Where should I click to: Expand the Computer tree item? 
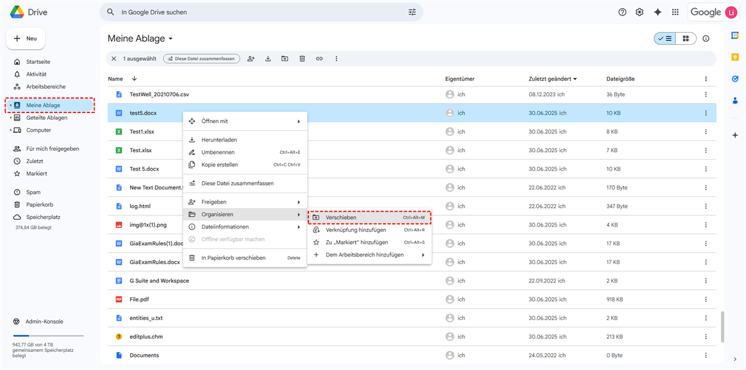[x=11, y=130]
